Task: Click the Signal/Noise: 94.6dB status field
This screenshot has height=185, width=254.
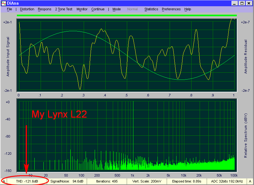Action: click(67, 182)
